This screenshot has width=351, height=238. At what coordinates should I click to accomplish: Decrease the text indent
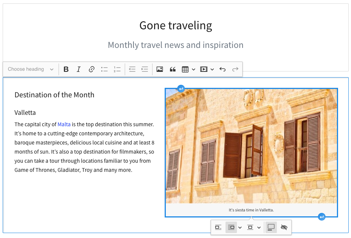coord(132,69)
